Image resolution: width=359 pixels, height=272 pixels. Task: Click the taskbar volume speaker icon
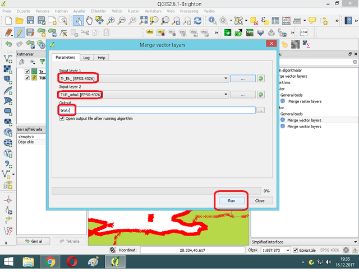329,262
